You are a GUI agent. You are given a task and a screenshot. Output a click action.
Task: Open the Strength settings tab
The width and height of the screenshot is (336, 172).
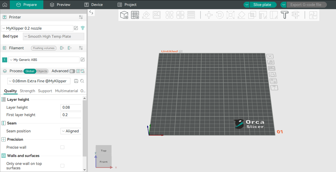click(27, 91)
